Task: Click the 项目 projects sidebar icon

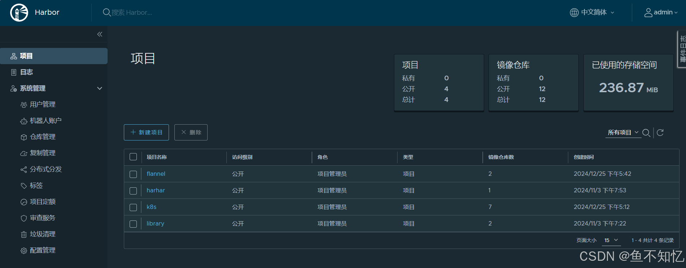Action: (14, 56)
